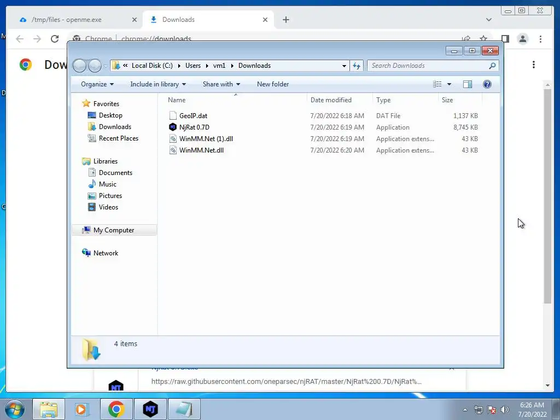Show hidden system tray icons

465,410
